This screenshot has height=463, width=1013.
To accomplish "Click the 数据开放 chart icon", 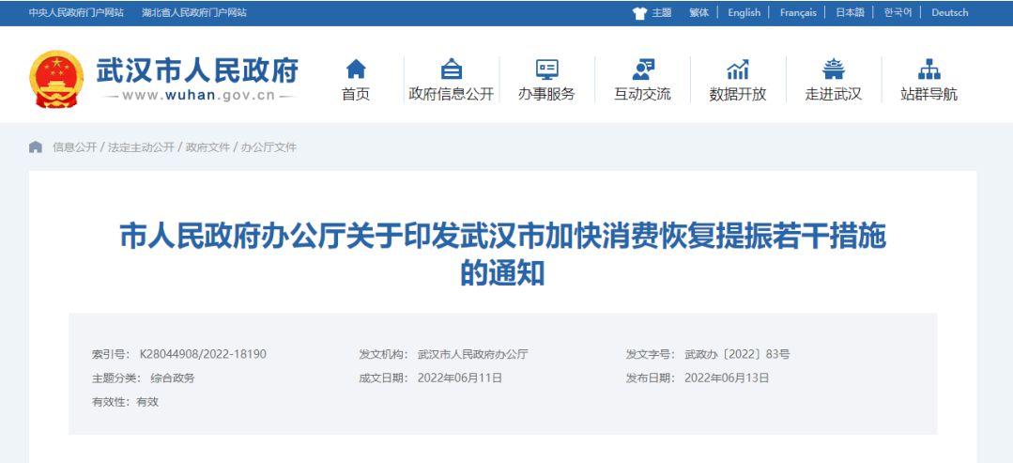I will pyautogui.click(x=738, y=69).
